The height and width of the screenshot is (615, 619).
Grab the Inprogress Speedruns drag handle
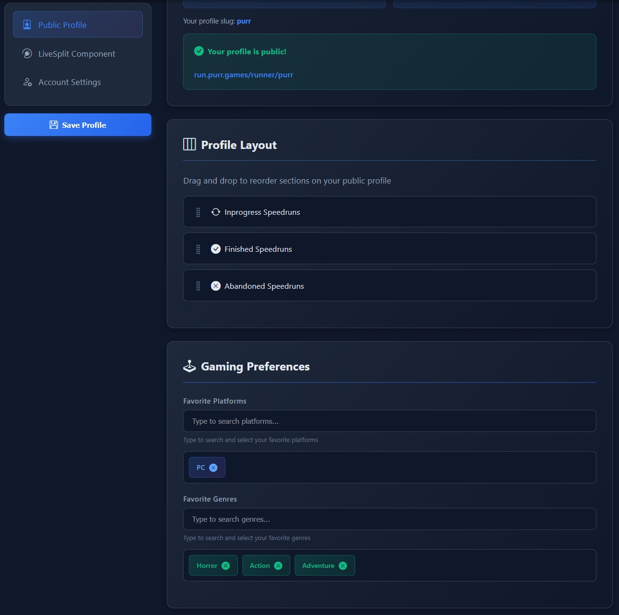(198, 212)
